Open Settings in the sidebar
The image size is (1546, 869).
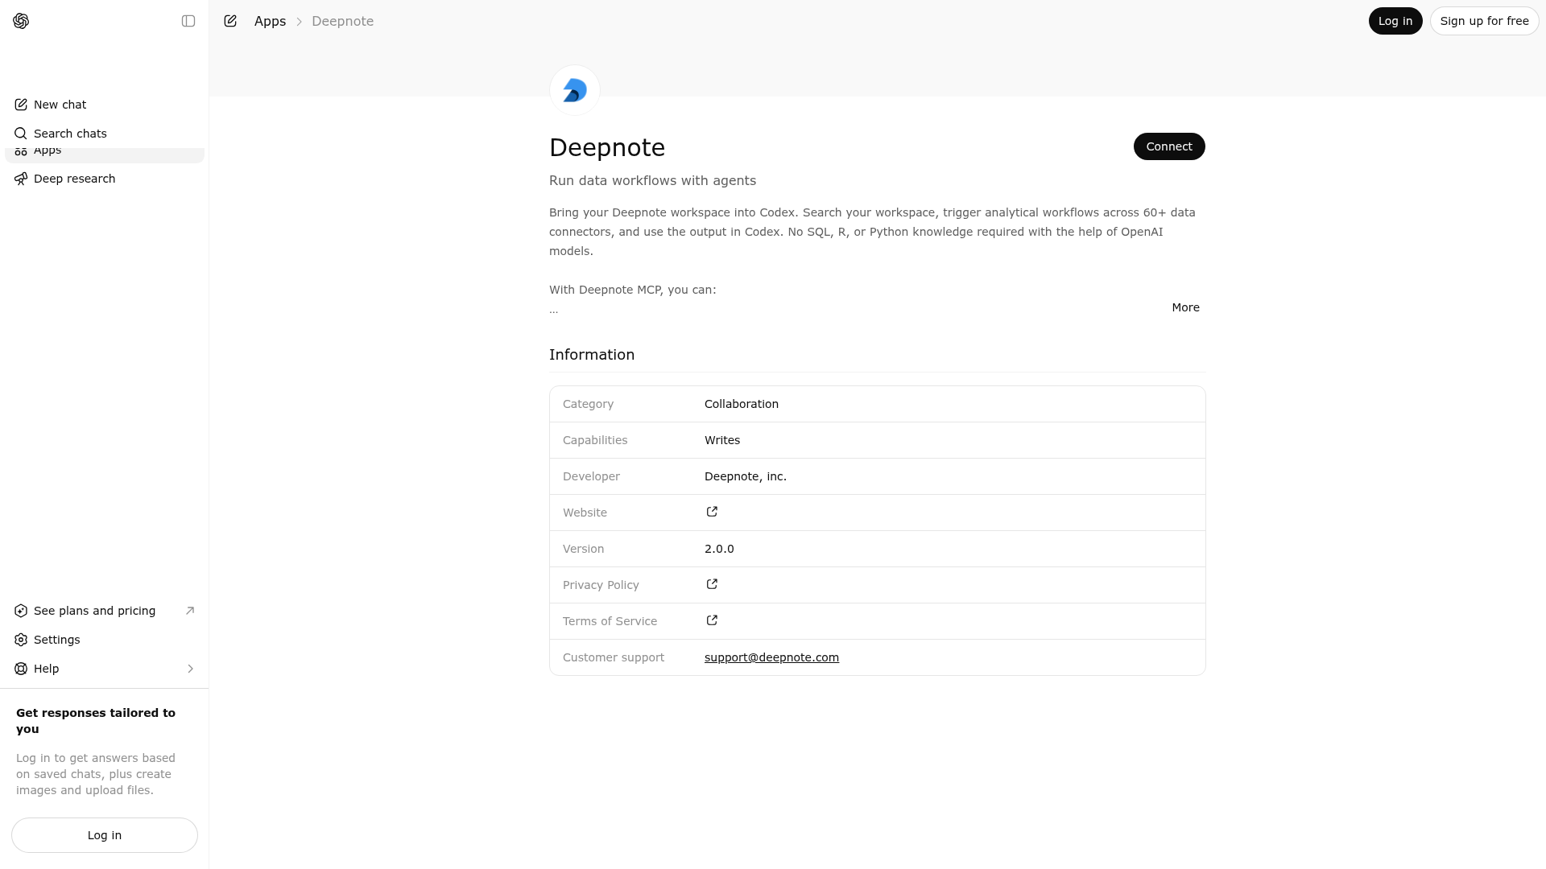(x=105, y=640)
